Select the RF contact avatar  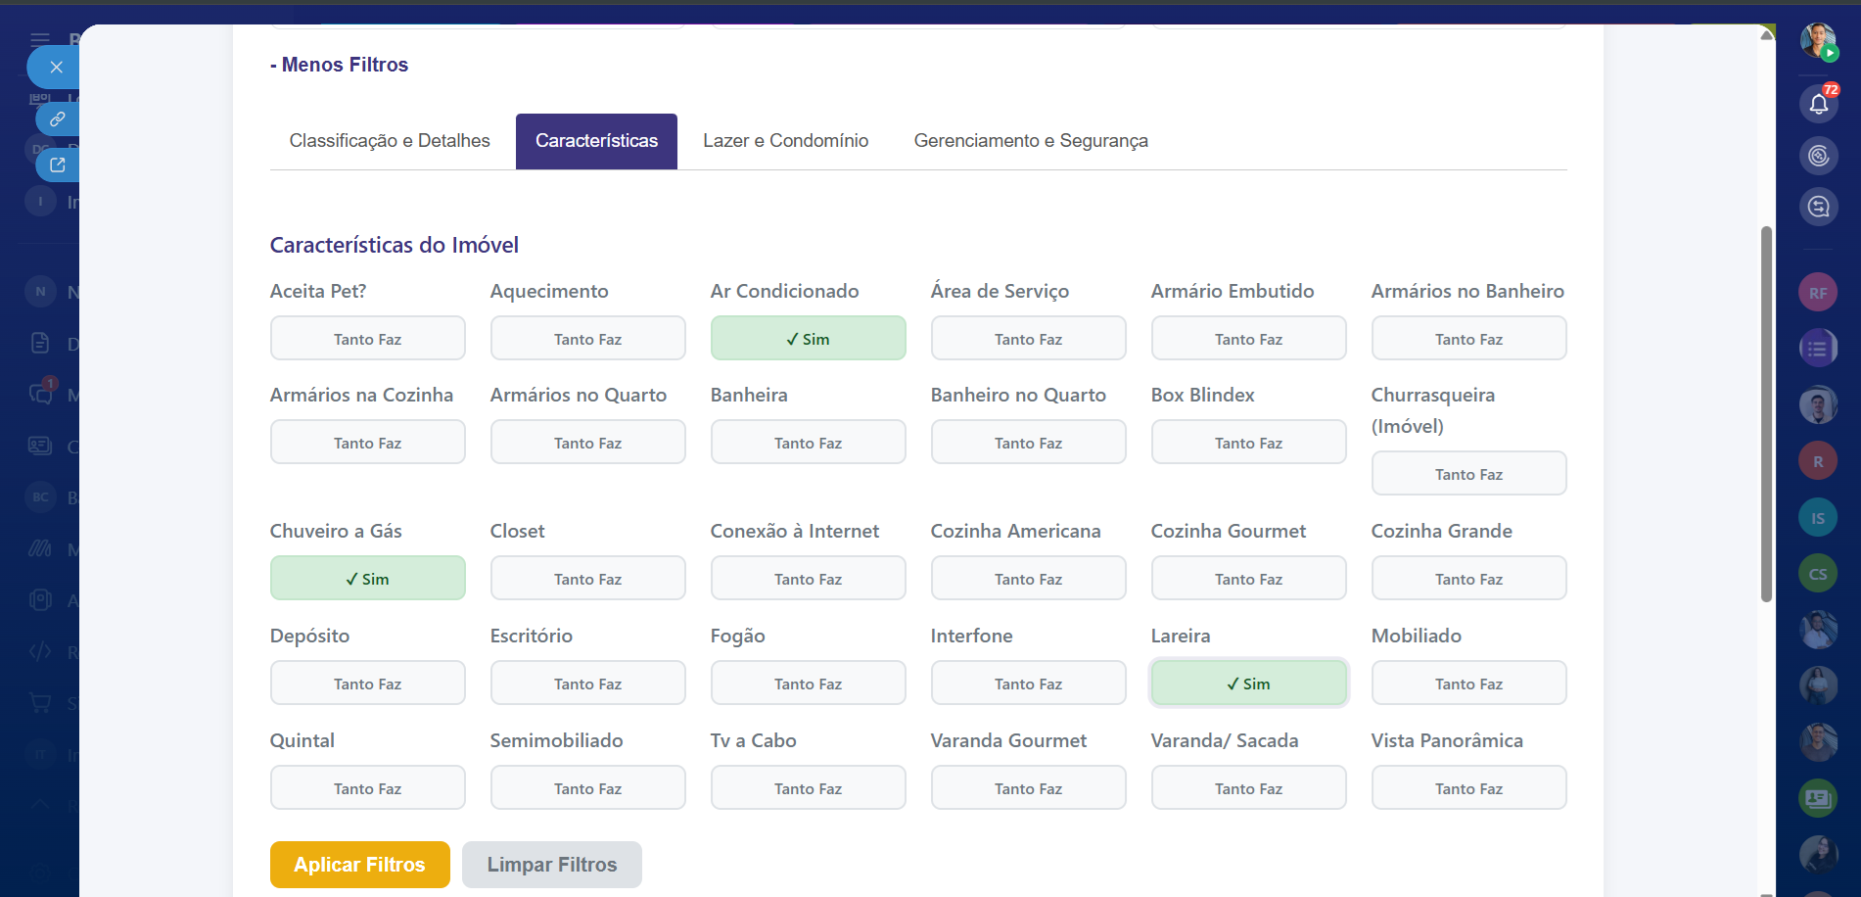[x=1818, y=292]
